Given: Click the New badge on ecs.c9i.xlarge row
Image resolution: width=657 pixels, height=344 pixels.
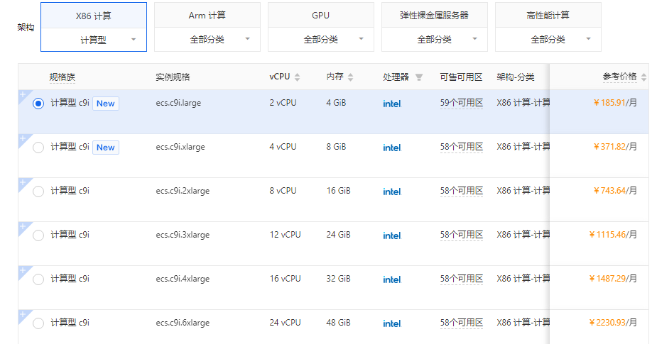Looking at the screenshot, I should (x=106, y=148).
